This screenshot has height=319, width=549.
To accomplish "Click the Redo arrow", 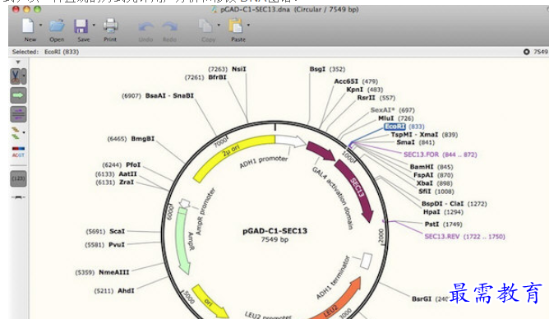I will click(x=169, y=26).
